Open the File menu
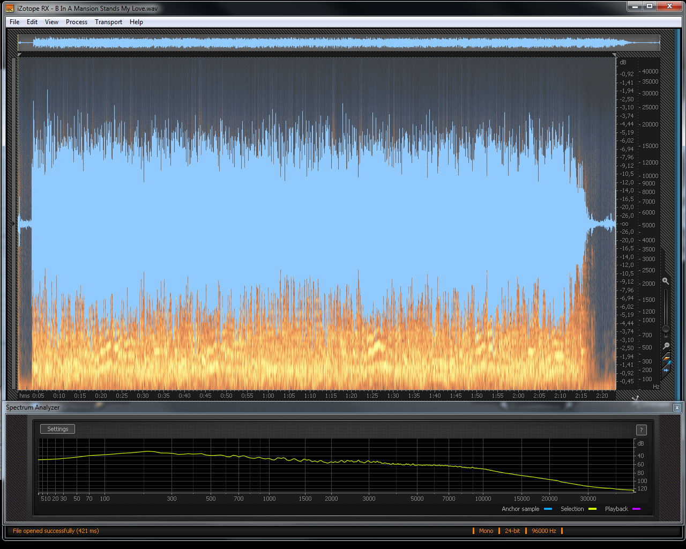Viewport: 686px width, 549px height. 14,22
